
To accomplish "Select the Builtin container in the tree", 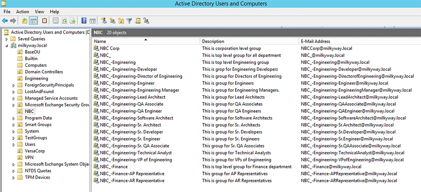I will tap(31, 59).
